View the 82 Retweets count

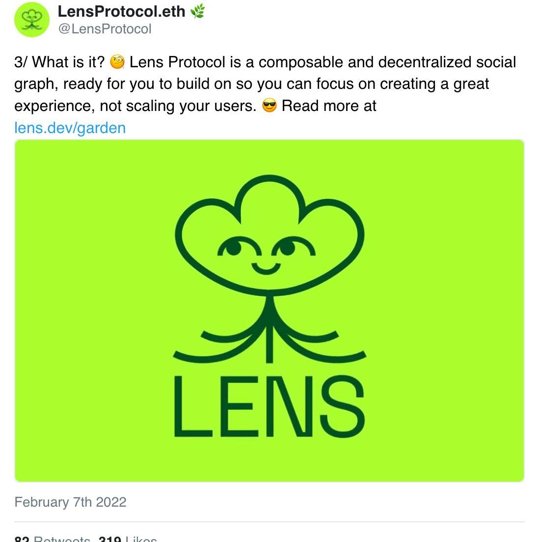click(x=53, y=539)
